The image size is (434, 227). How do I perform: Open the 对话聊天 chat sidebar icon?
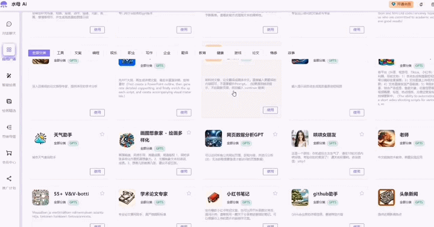9,24
